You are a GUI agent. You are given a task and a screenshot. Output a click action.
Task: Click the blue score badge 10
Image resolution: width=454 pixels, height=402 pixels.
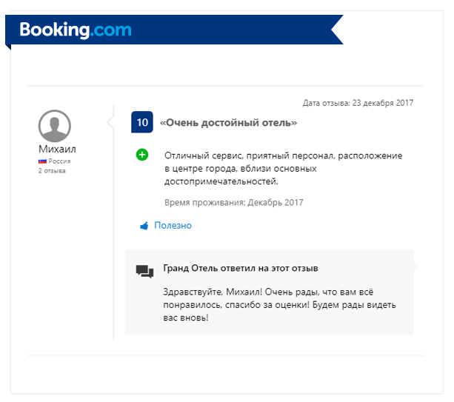coord(142,122)
